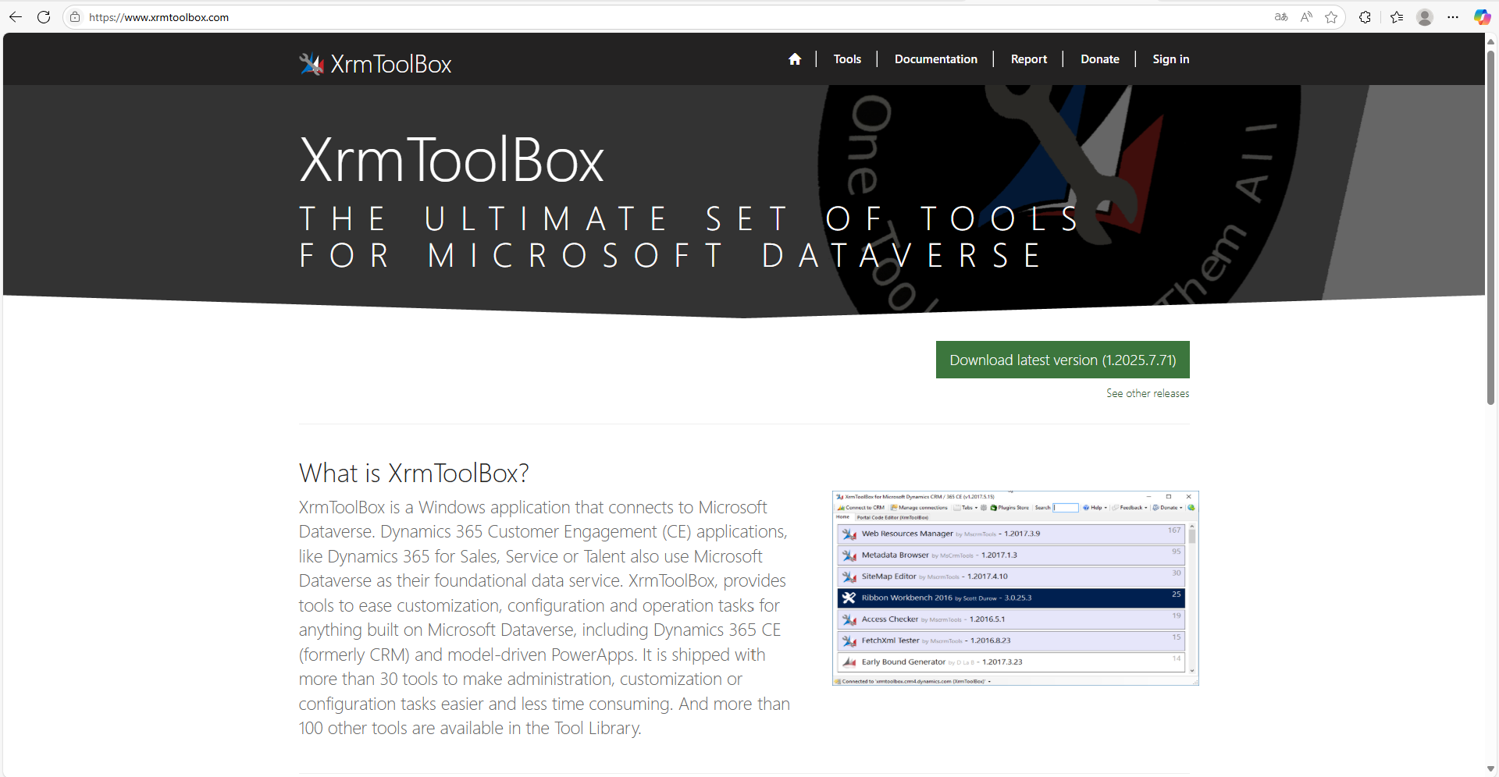Open the Documentation nav item

click(935, 59)
